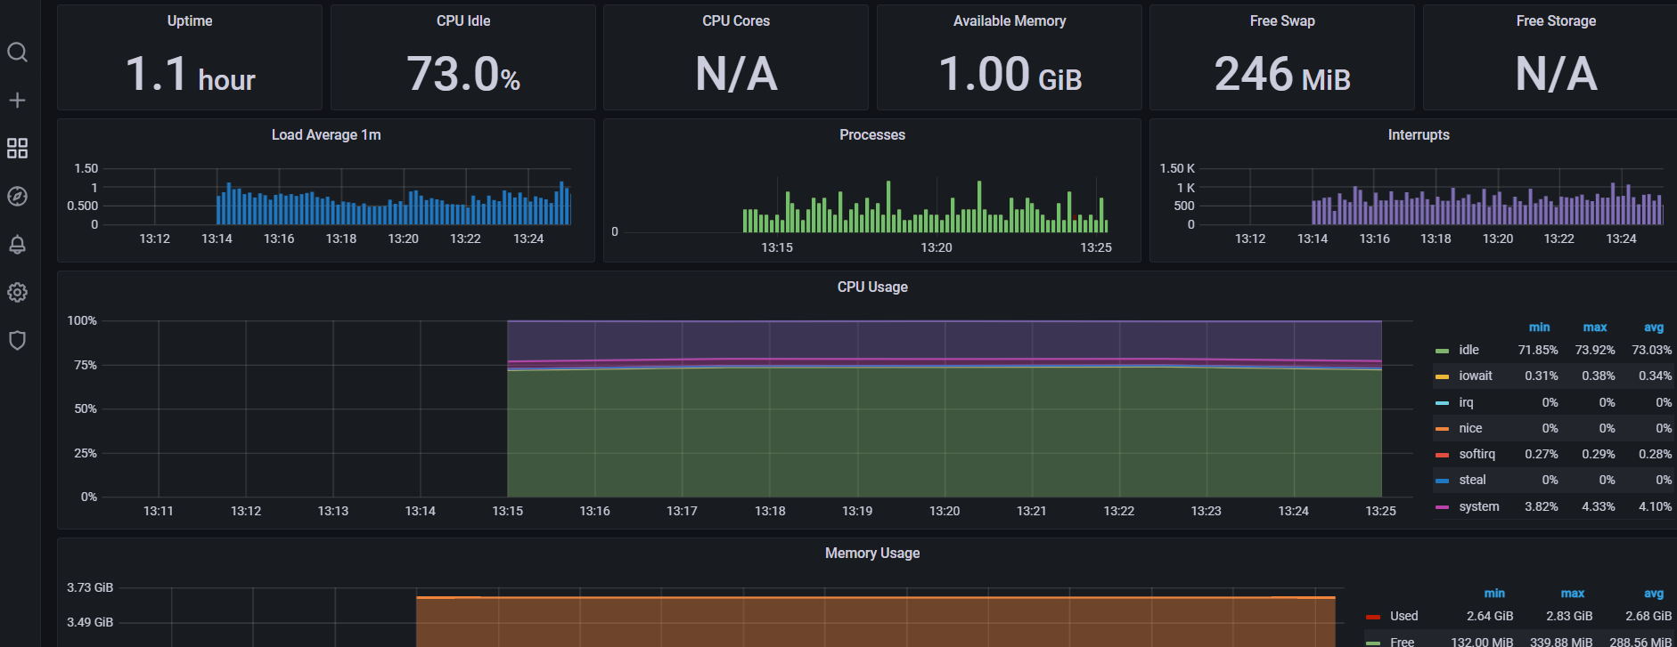Click the green Processes bar chart

pyautogui.click(x=925, y=207)
